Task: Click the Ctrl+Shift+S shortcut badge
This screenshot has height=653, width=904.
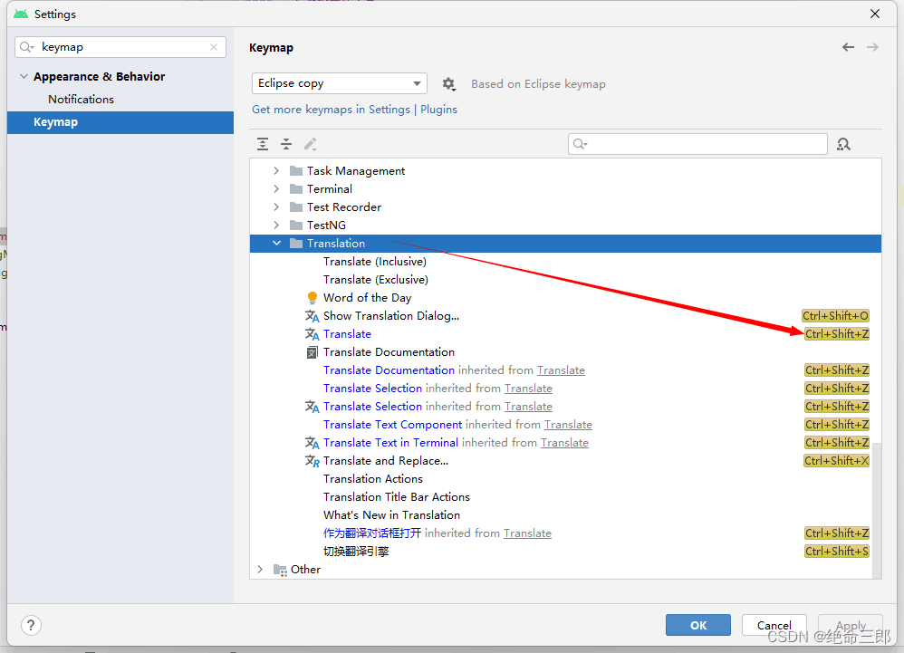Action: click(x=837, y=552)
